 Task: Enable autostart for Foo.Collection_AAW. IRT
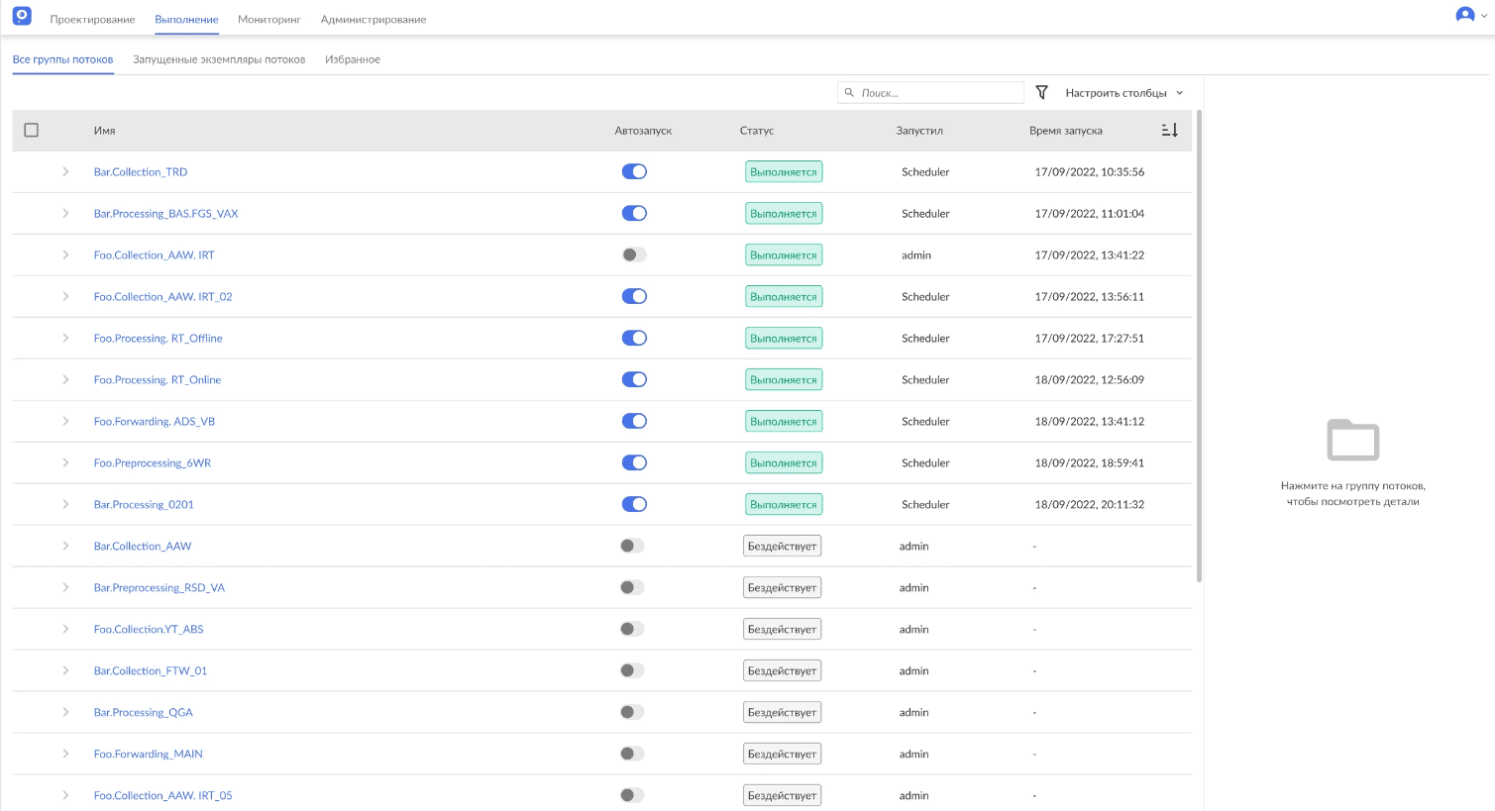tap(634, 255)
